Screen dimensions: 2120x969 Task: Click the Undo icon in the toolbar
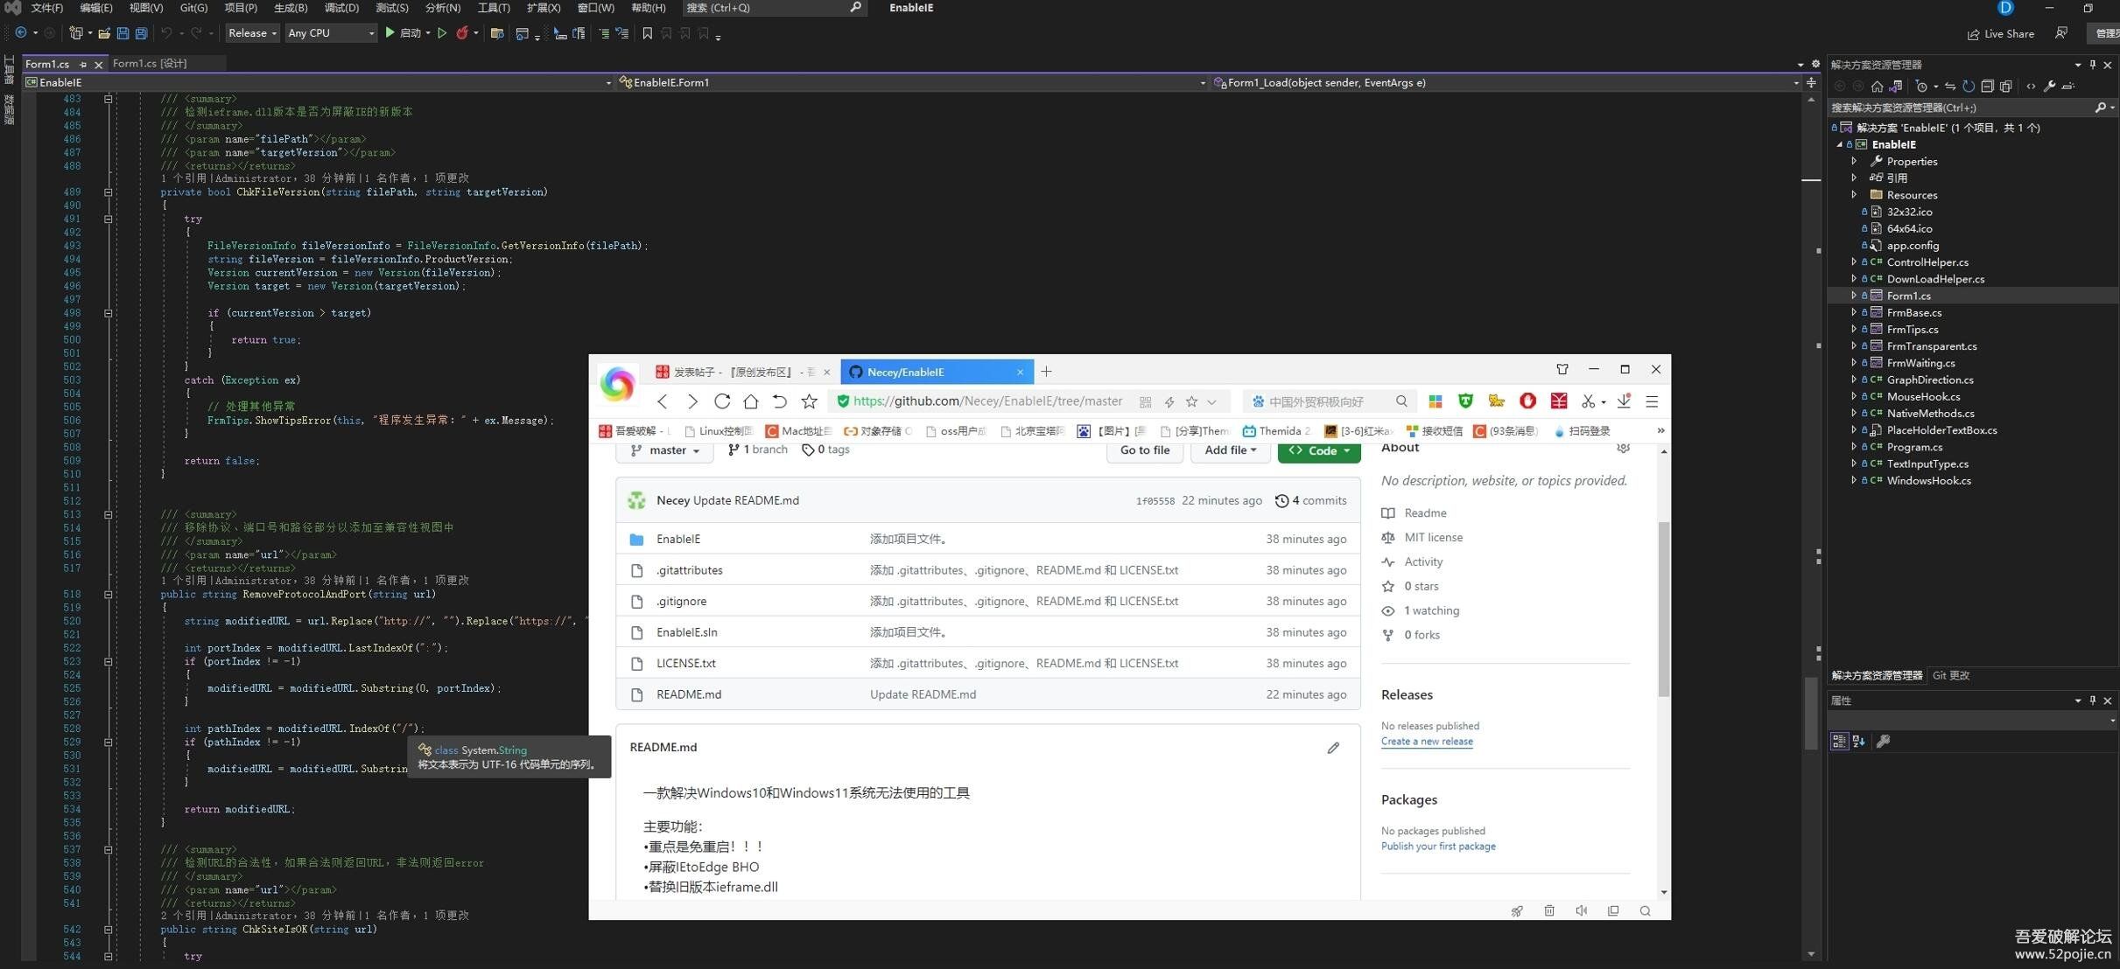(x=166, y=33)
